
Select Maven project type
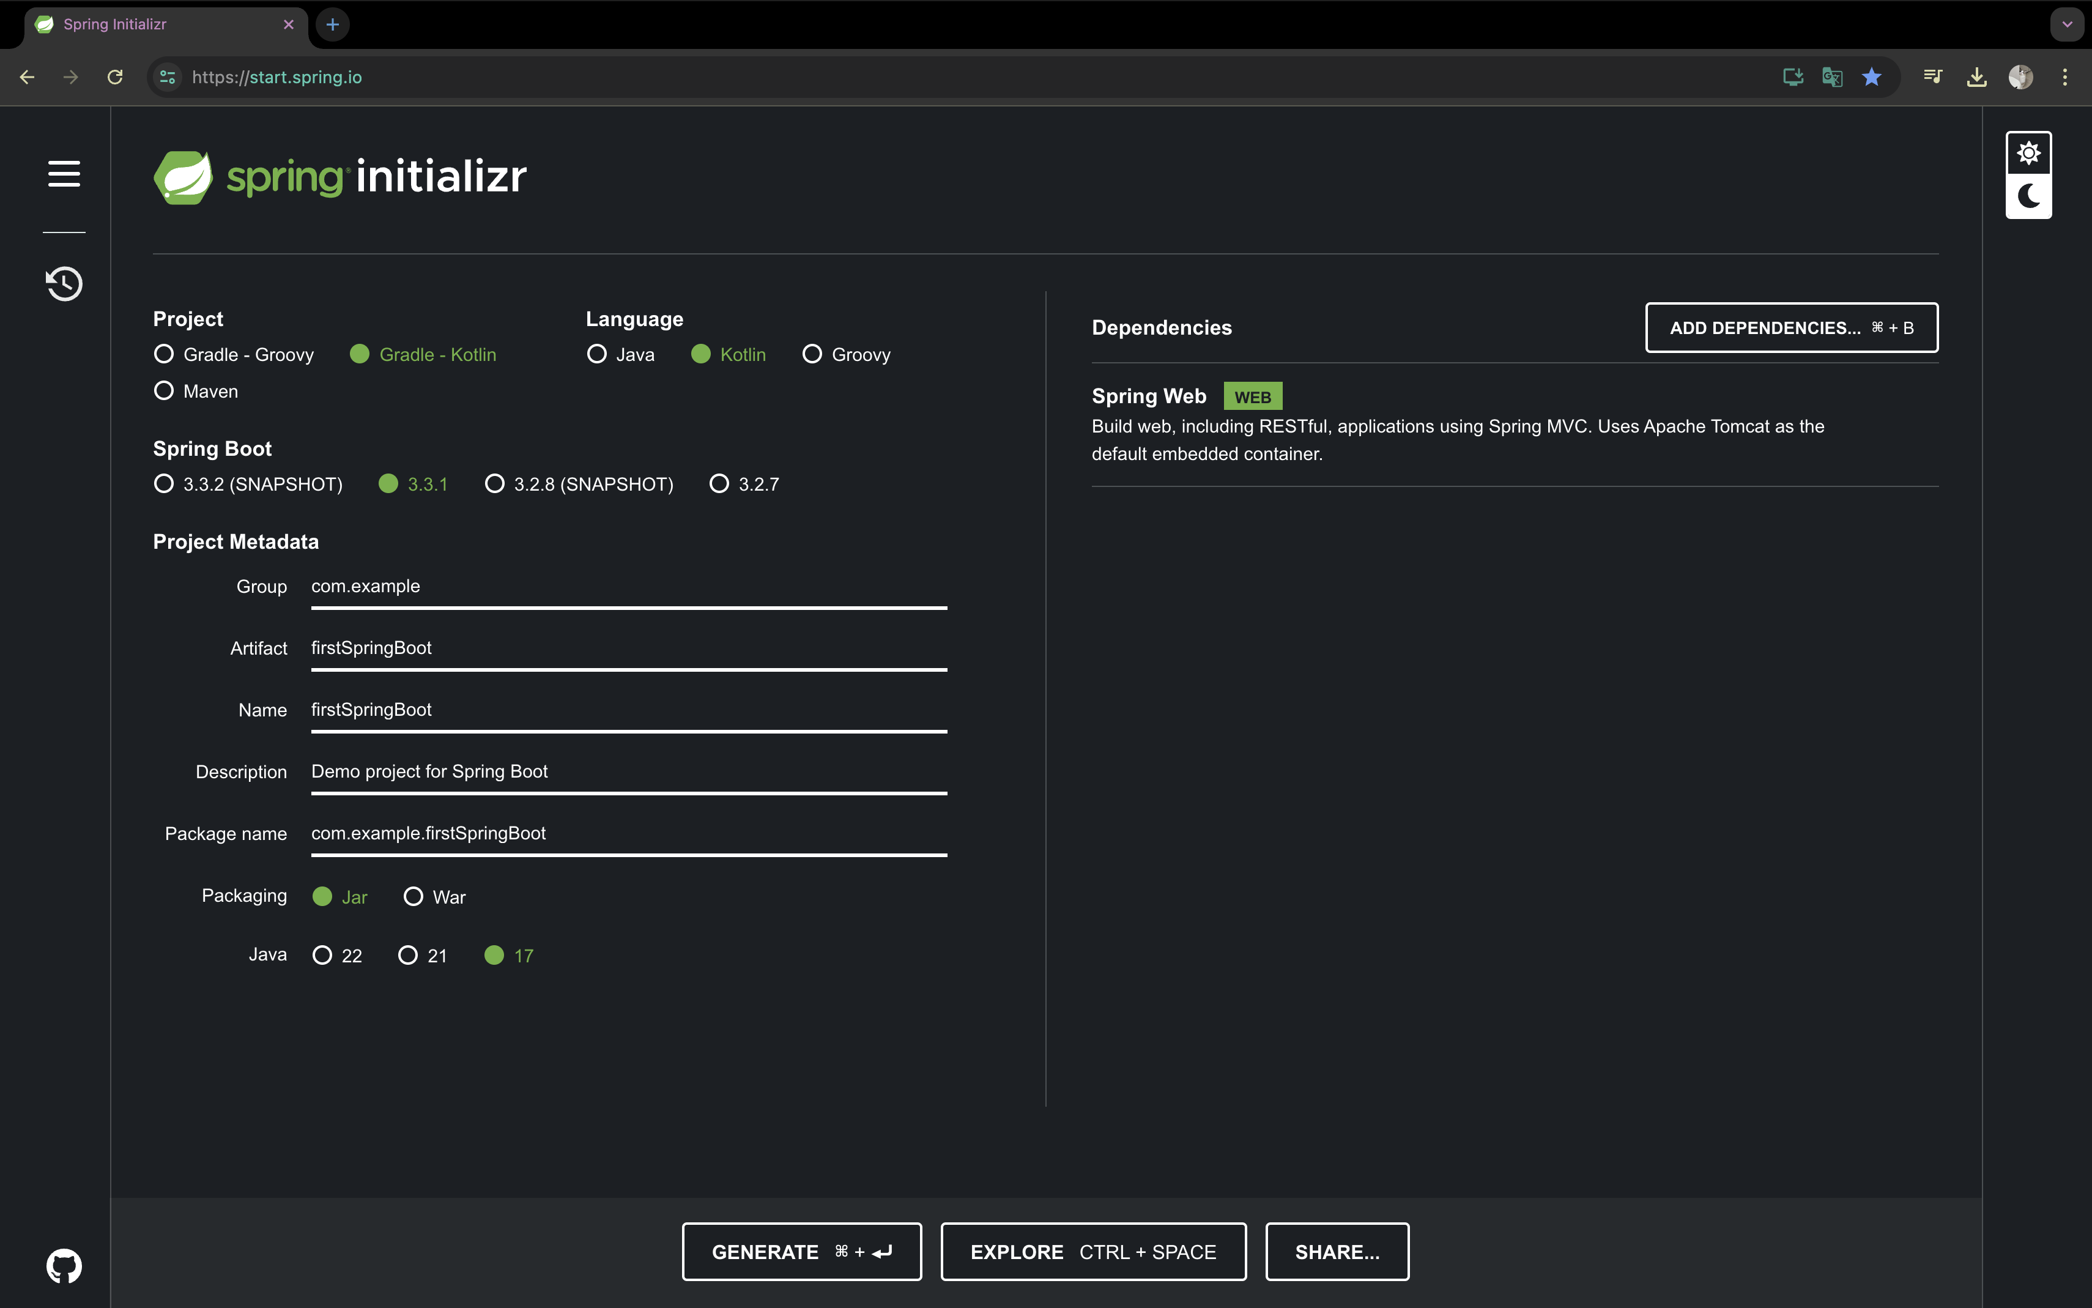pos(165,391)
